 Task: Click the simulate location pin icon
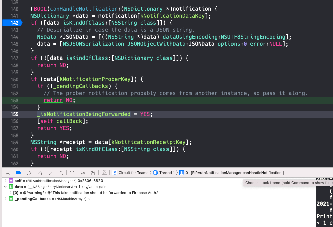[114, 172]
